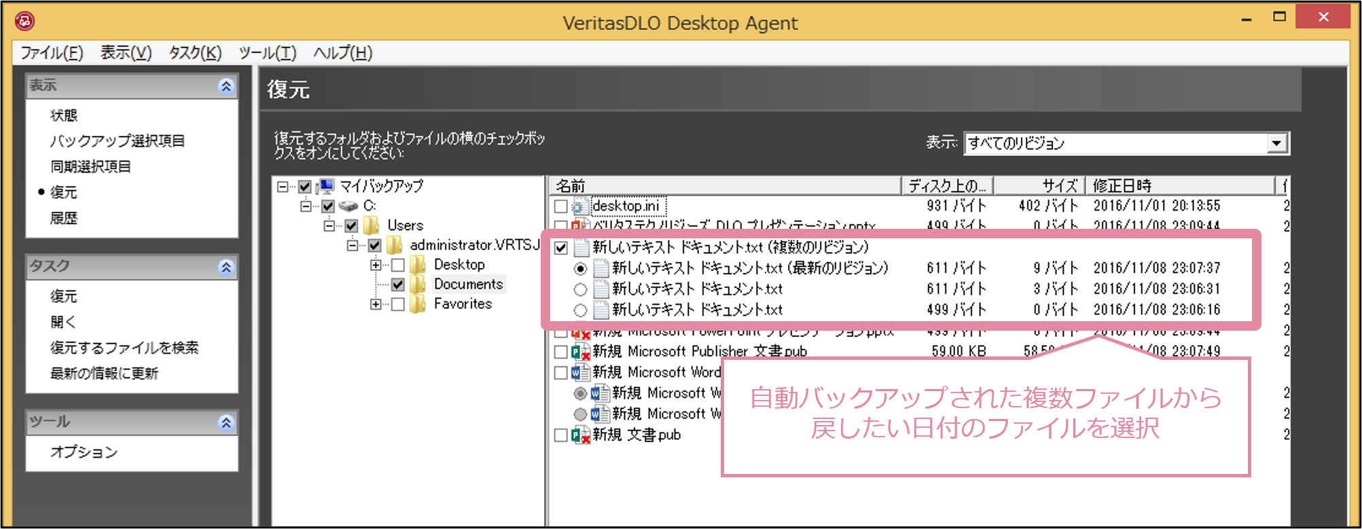Expand the Favorites tree node
Viewport: 1362px width, 529px height.
pyautogui.click(x=375, y=304)
